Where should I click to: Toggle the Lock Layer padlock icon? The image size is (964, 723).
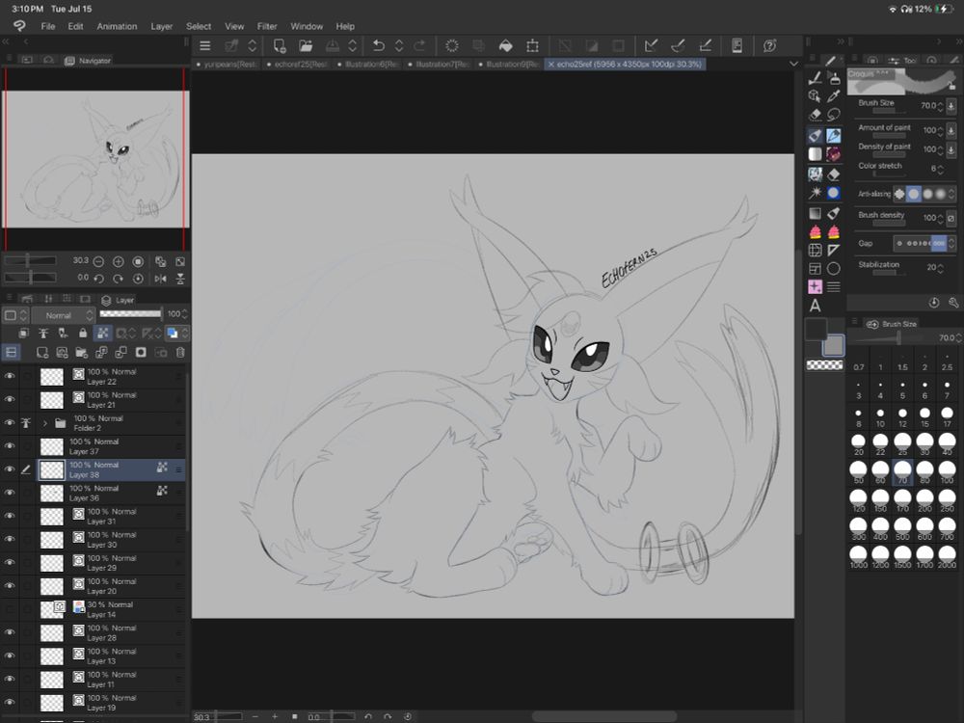click(x=82, y=334)
